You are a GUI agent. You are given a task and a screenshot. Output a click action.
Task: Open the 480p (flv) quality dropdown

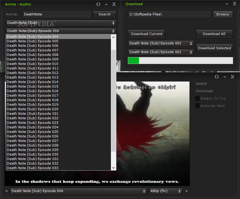tap(166, 191)
